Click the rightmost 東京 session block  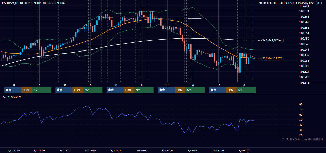217,90
